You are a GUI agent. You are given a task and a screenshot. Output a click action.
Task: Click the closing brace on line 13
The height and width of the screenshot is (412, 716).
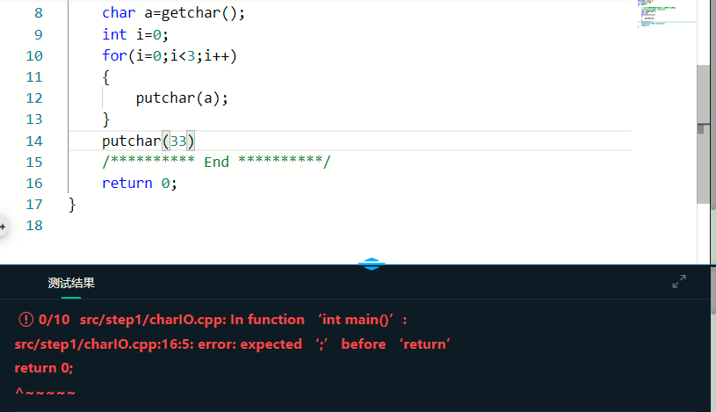tap(106, 119)
